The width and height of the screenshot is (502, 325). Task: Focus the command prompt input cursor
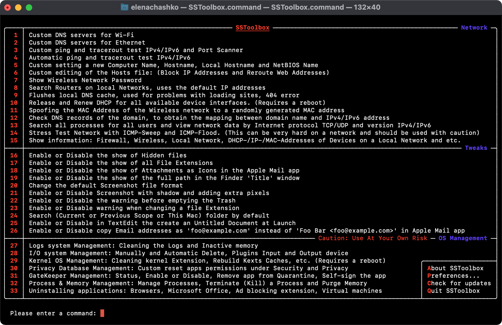(x=102, y=313)
